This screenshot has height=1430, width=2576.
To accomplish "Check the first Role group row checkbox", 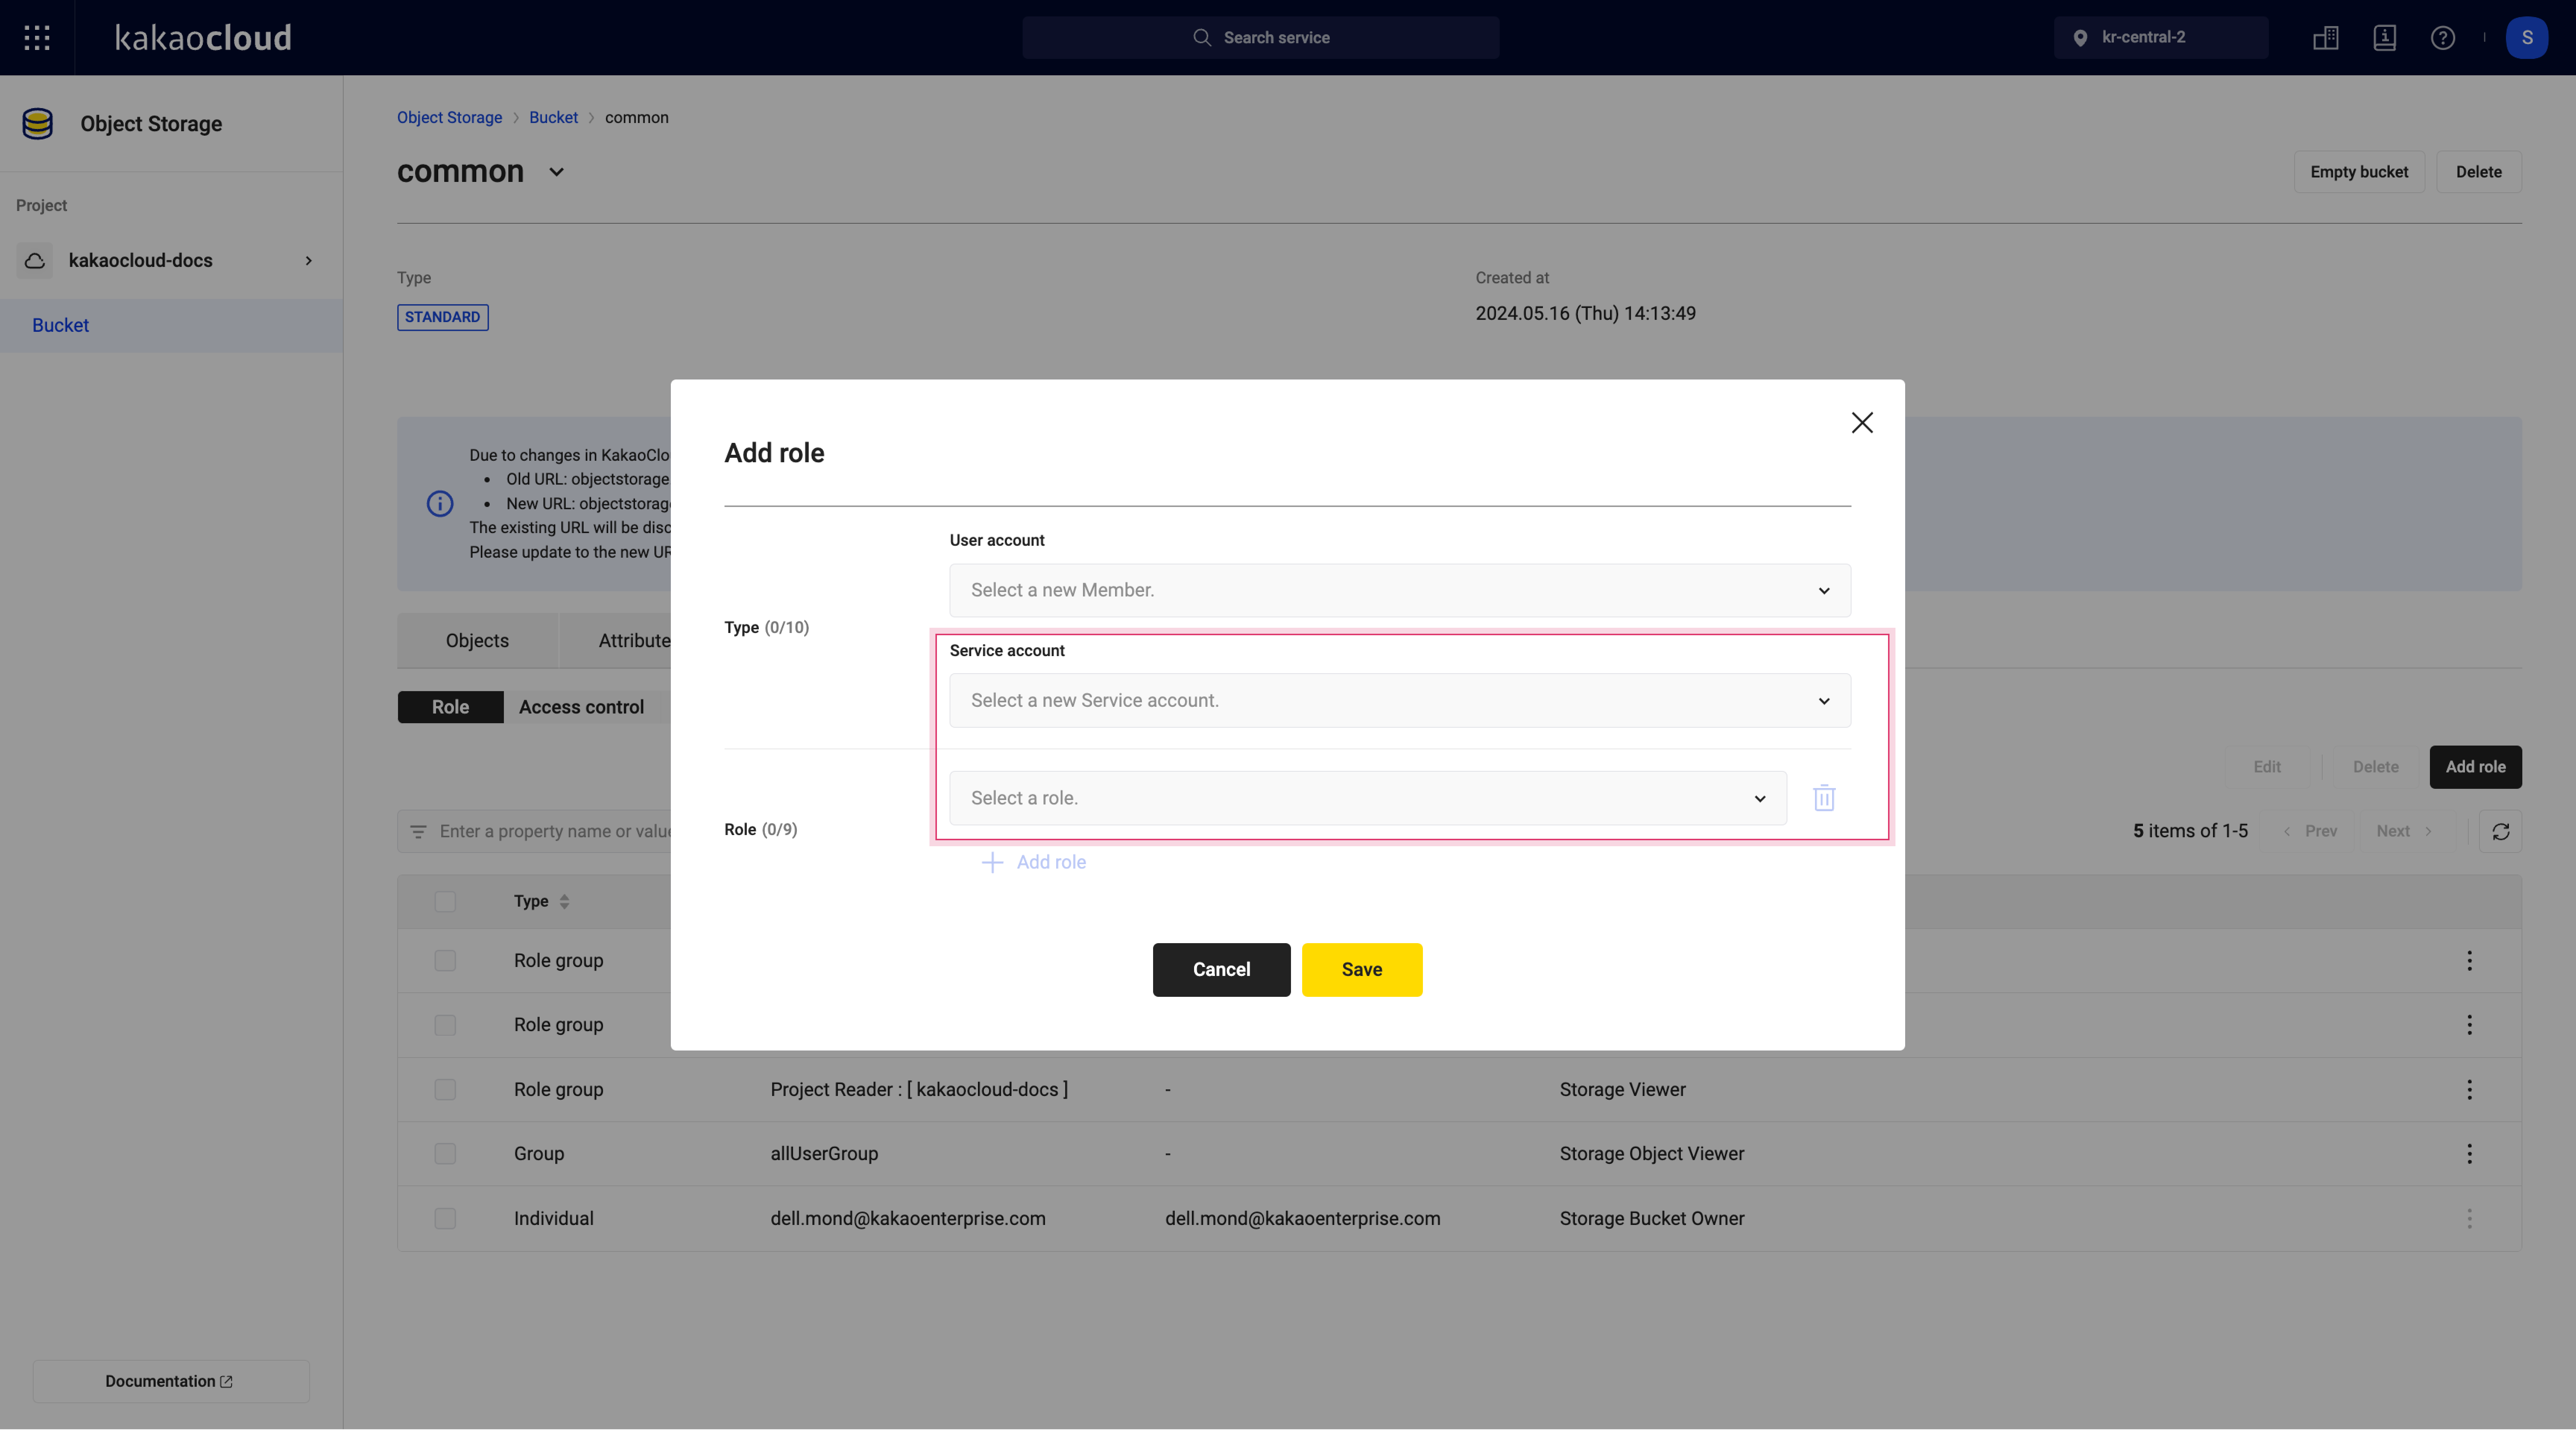I will click(x=445, y=961).
